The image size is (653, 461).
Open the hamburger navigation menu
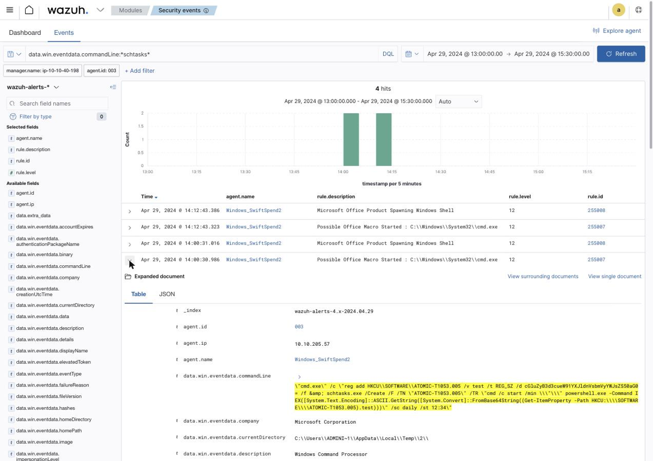coord(10,10)
